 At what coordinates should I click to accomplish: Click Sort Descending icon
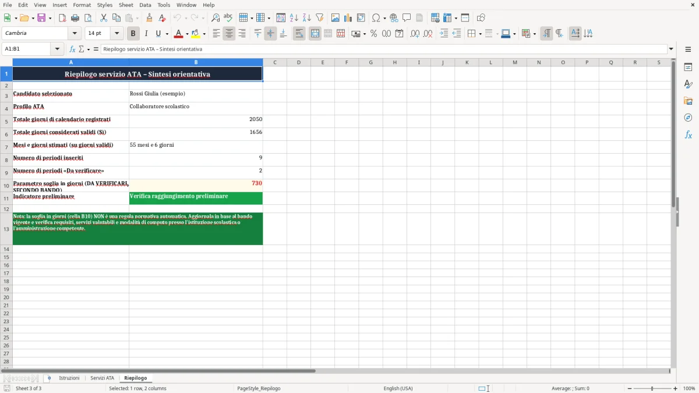tap(307, 18)
